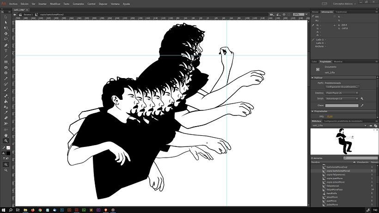Open the Biblioteca panel options menu
379x213 pixels.
(376, 121)
